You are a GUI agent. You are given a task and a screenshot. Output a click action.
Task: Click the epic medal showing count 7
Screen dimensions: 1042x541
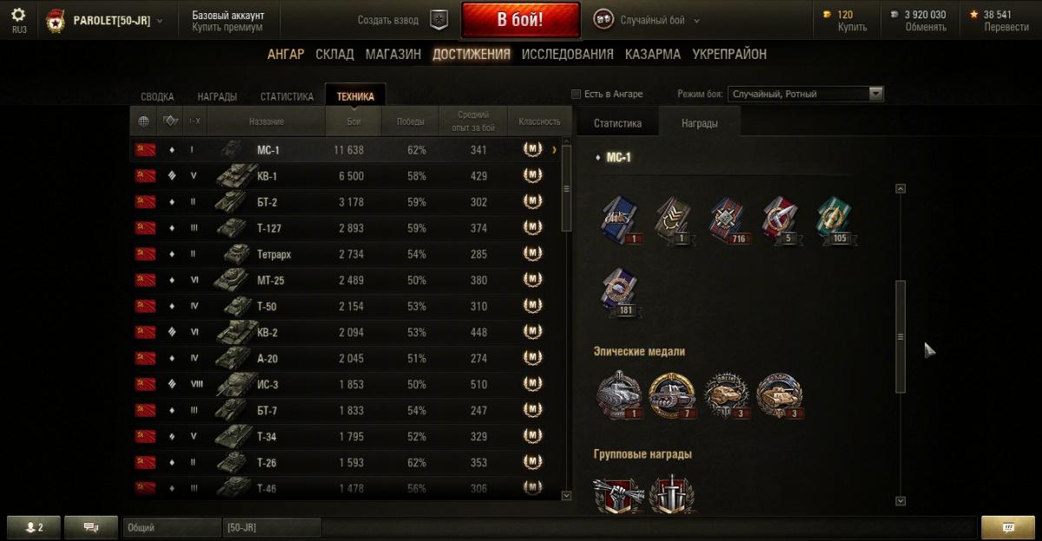[672, 395]
